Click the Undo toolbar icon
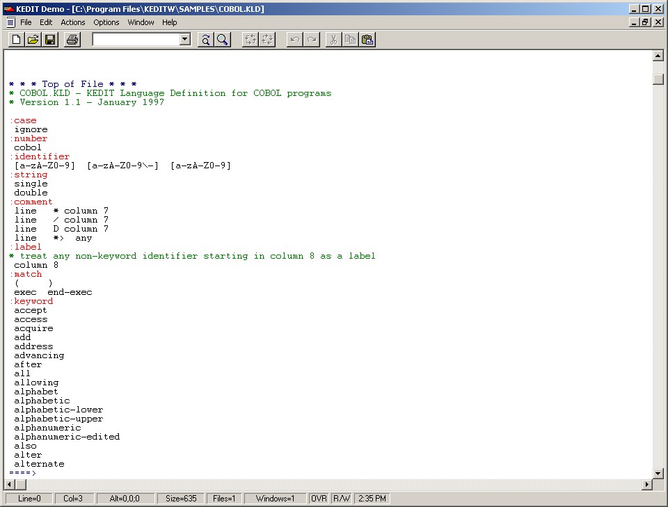The image size is (668, 507). tap(294, 40)
